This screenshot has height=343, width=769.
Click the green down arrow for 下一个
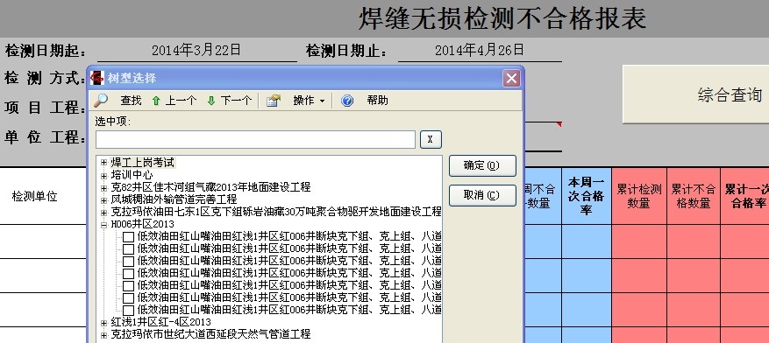pos(211,101)
